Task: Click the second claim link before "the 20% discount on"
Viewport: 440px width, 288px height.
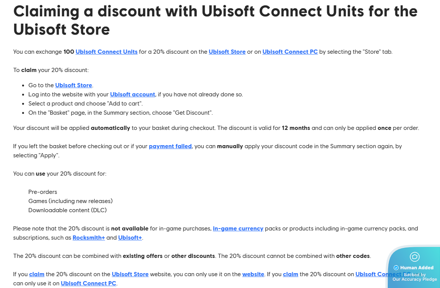Action: click(291, 274)
